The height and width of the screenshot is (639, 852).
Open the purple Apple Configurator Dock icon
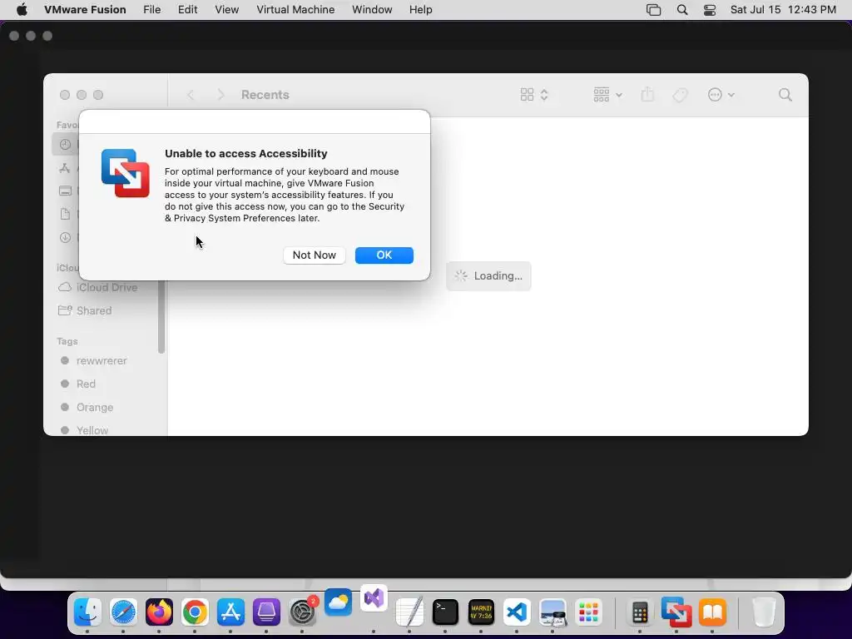[x=266, y=612]
